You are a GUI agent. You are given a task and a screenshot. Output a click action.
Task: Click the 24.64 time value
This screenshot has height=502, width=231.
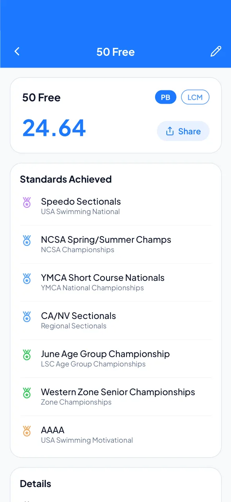[54, 128]
